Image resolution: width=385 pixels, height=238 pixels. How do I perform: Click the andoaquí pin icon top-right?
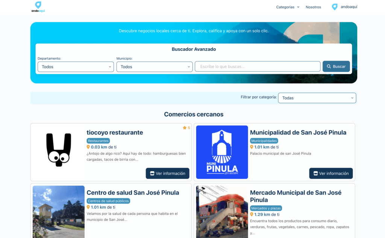pos(334,6)
